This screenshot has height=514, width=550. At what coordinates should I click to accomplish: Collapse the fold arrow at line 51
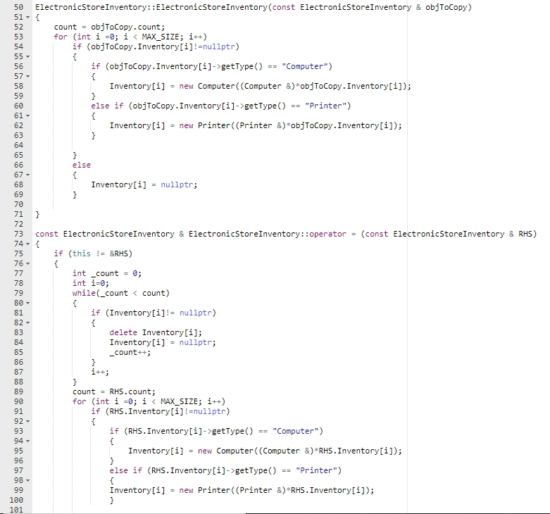[x=27, y=17]
